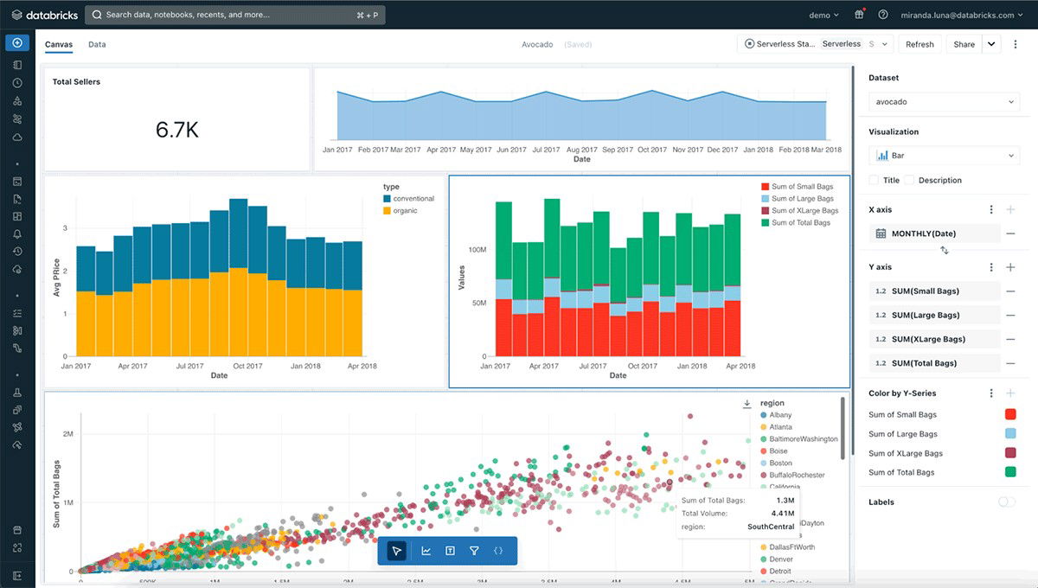Open the Bar visualization type dropdown
Screen dimensions: 1038x588
943,156
